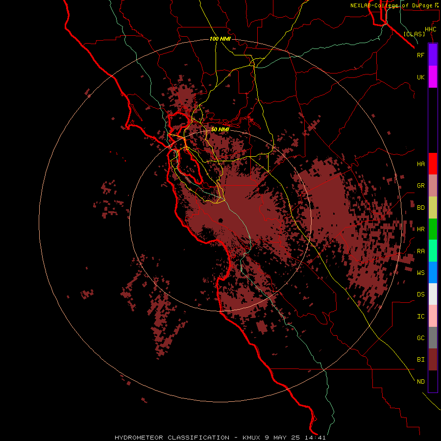The height and width of the screenshot is (441, 441).
Task: Click the yellow BD legend swatch
Action: point(433,208)
